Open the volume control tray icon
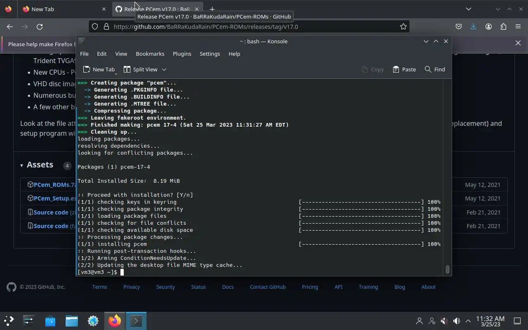This screenshot has height=330, width=528. [456, 321]
